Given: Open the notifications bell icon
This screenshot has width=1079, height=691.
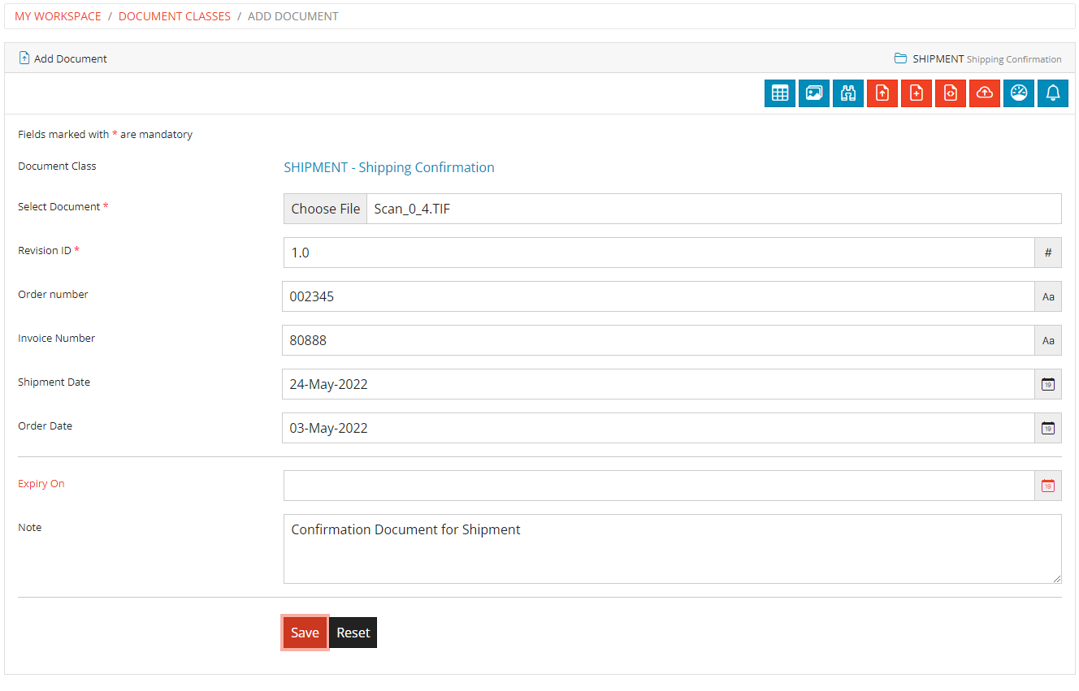Looking at the screenshot, I should point(1053,93).
